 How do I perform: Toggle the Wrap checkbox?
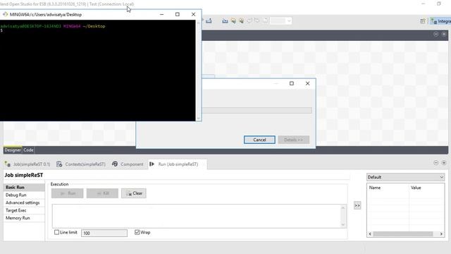pos(137,232)
